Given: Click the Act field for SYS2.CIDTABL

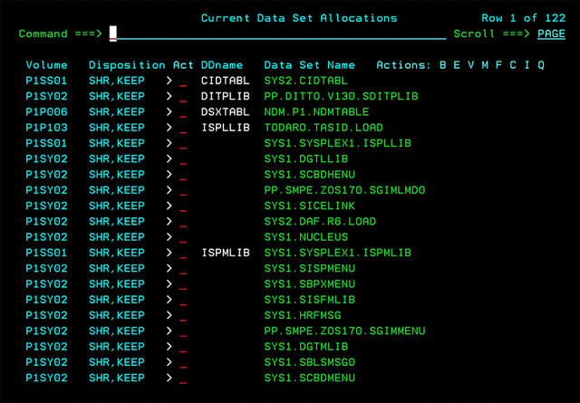Looking at the screenshot, I should [183, 81].
